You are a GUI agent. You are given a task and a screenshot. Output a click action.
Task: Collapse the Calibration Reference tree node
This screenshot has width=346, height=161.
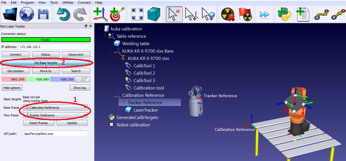111,95
